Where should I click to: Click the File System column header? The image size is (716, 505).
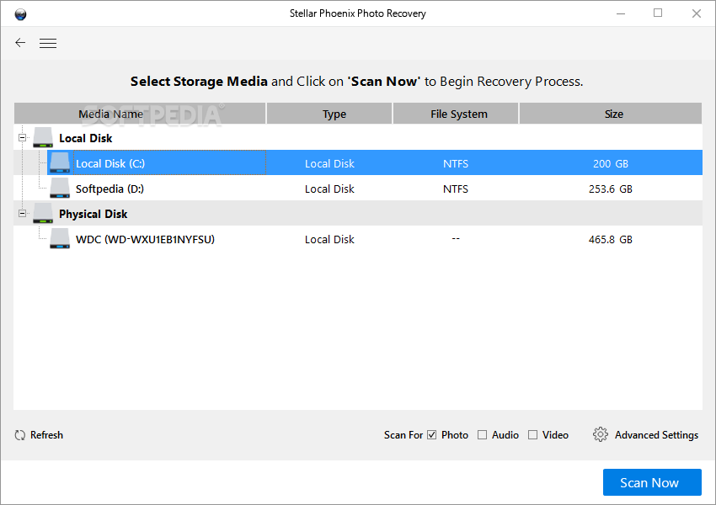coord(455,114)
